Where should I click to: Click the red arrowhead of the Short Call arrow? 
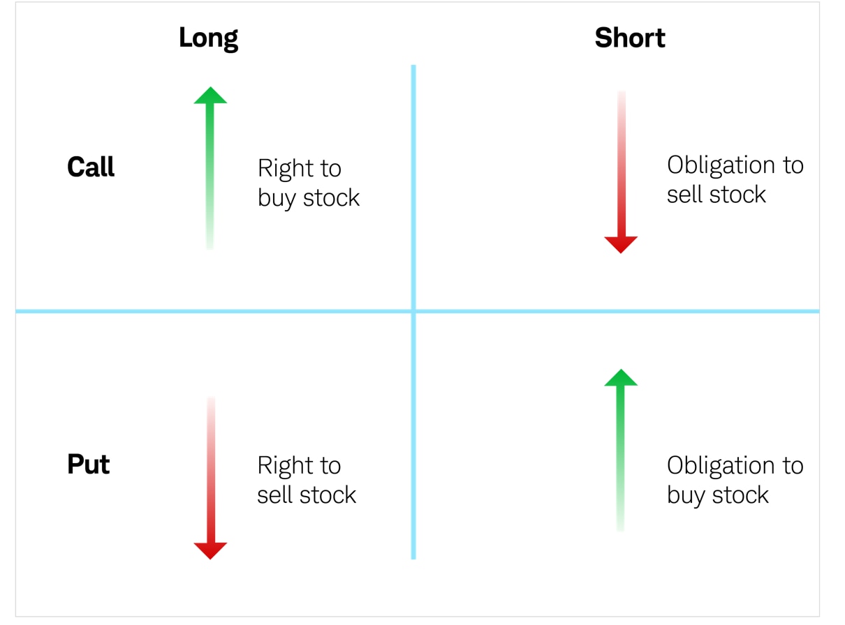coord(621,244)
